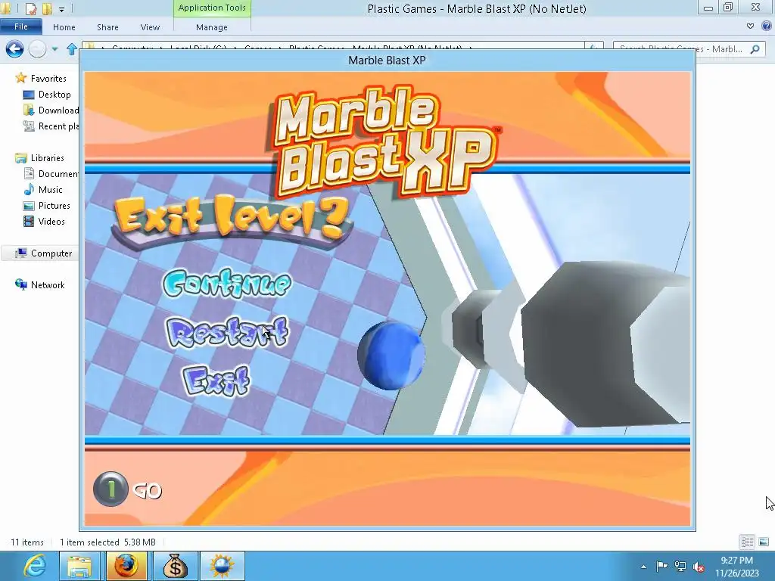This screenshot has width=775, height=581.
Task: Click the search magnifier icon in Explorer
Action: tap(755, 49)
